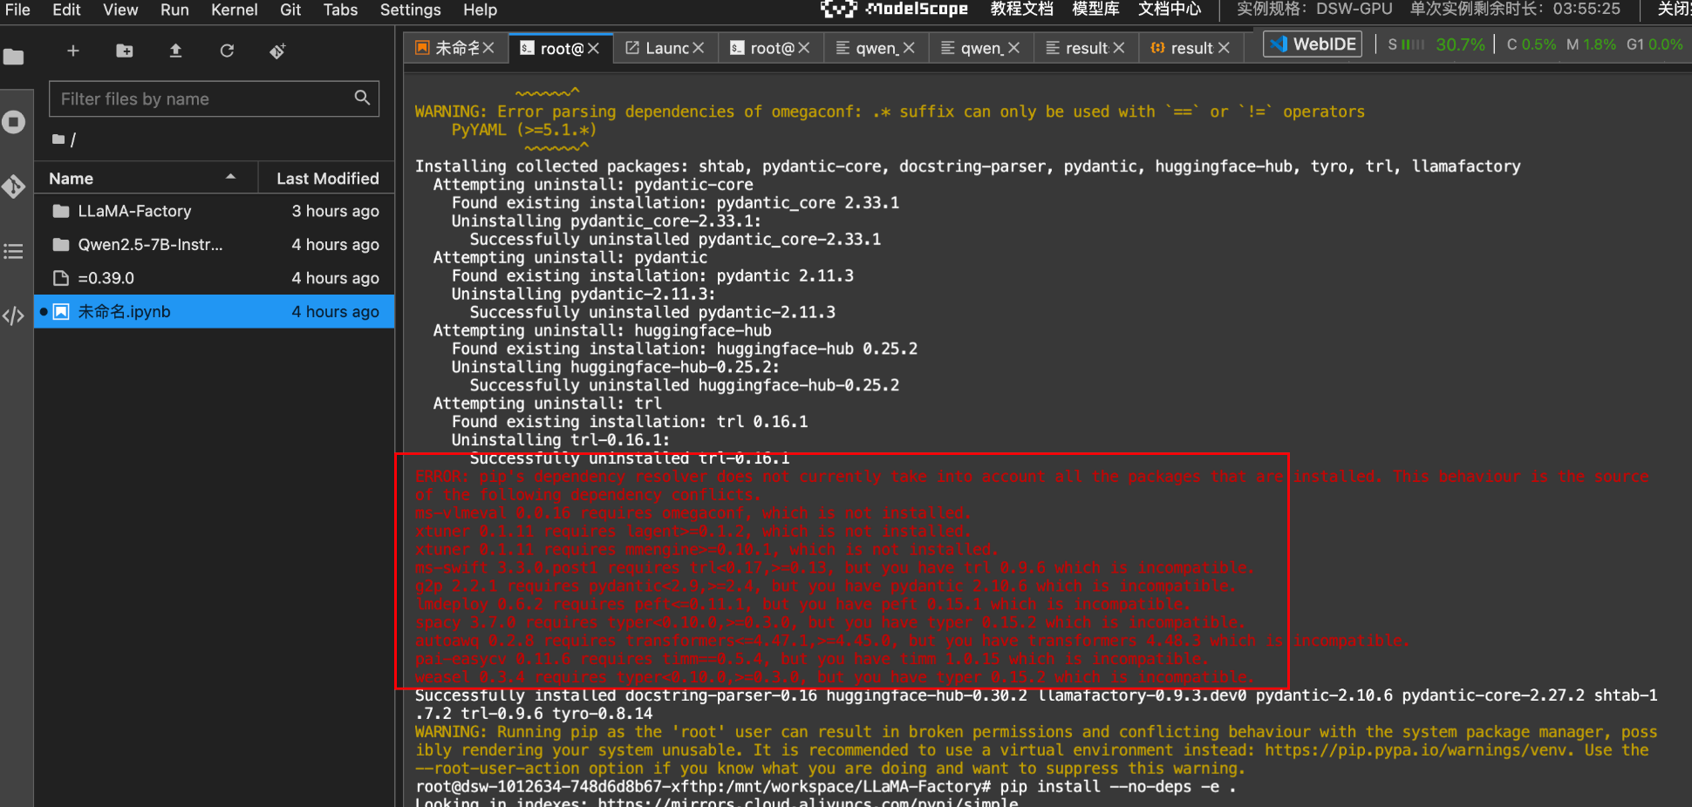
Task: Click the 实例规格: DSW-GPU label
Action: (1314, 10)
